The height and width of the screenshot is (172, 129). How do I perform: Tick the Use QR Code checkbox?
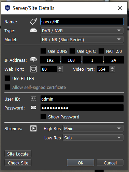(x=72, y=51)
